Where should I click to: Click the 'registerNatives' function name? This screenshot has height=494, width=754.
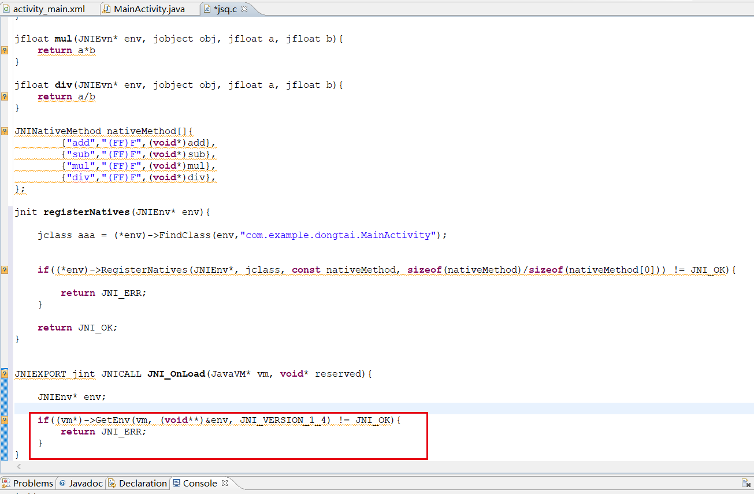(x=87, y=212)
